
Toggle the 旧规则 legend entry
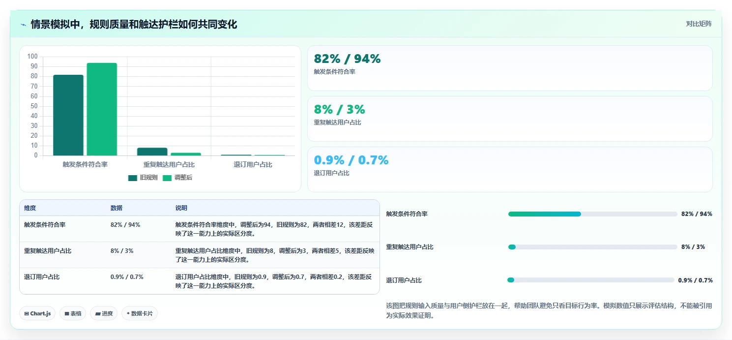click(x=143, y=178)
